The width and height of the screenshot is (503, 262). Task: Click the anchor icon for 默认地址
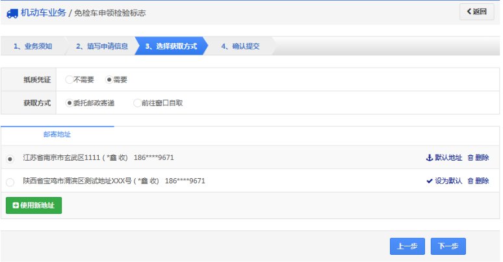[x=429, y=158]
